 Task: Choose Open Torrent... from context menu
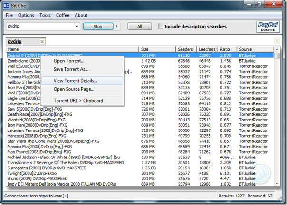point(82,61)
